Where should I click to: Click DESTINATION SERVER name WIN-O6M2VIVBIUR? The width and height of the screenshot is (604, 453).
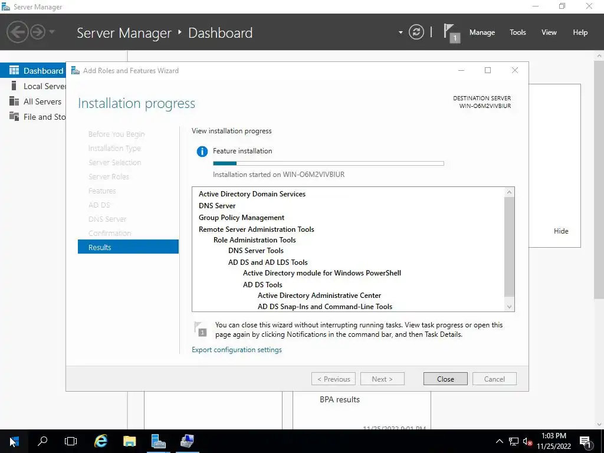485,106
